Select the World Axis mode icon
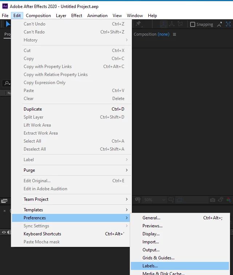The image size is (233, 275). 172,24
